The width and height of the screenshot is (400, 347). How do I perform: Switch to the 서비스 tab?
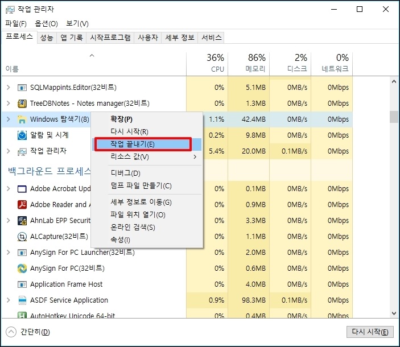point(211,38)
